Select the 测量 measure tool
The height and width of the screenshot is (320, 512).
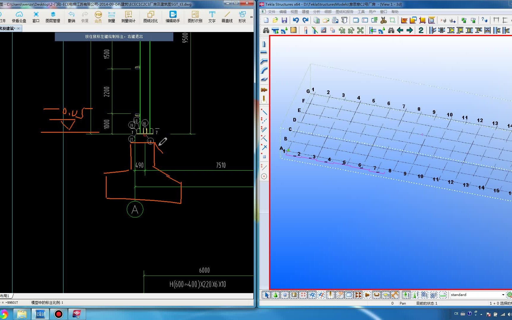click(x=111, y=17)
